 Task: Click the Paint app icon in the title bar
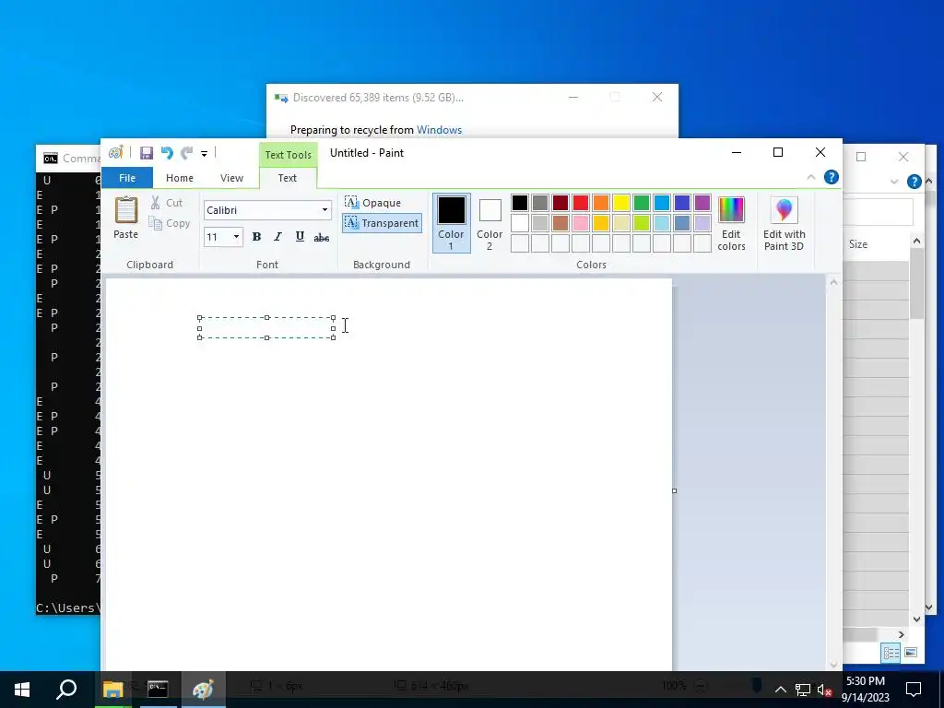point(115,153)
